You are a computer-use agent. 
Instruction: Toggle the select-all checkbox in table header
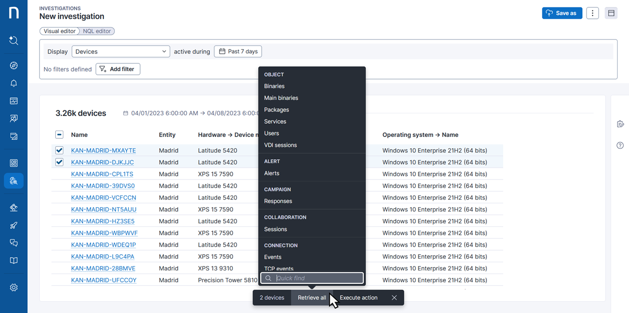point(59,134)
